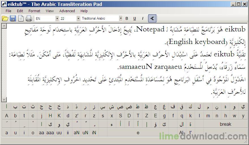249x145 pixels.
Task: Open the File menu
Action: point(8,11)
